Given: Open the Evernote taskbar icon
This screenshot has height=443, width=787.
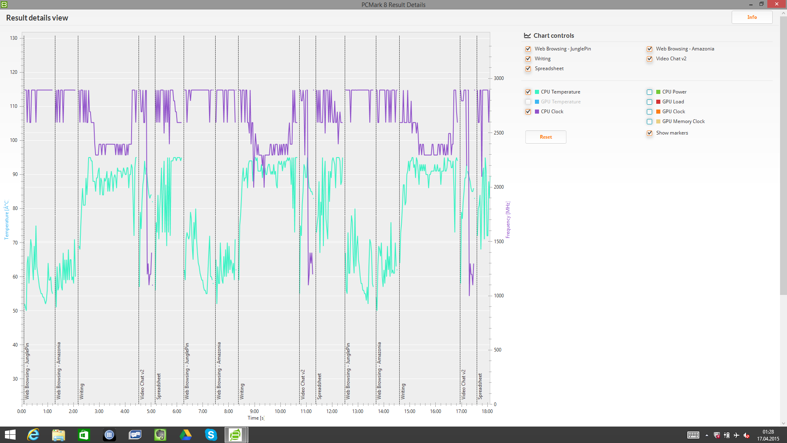Looking at the screenshot, I should click(x=160, y=435).
